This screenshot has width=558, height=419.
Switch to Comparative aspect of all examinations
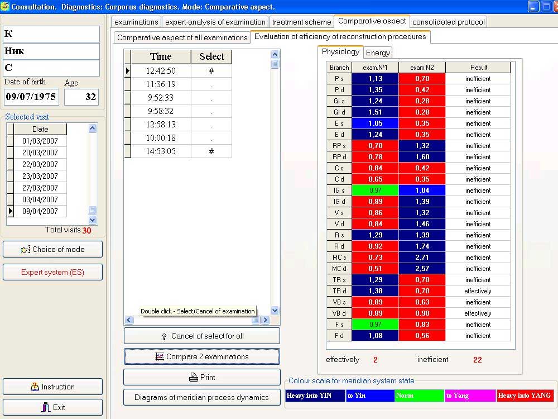[x=182, y=38]
